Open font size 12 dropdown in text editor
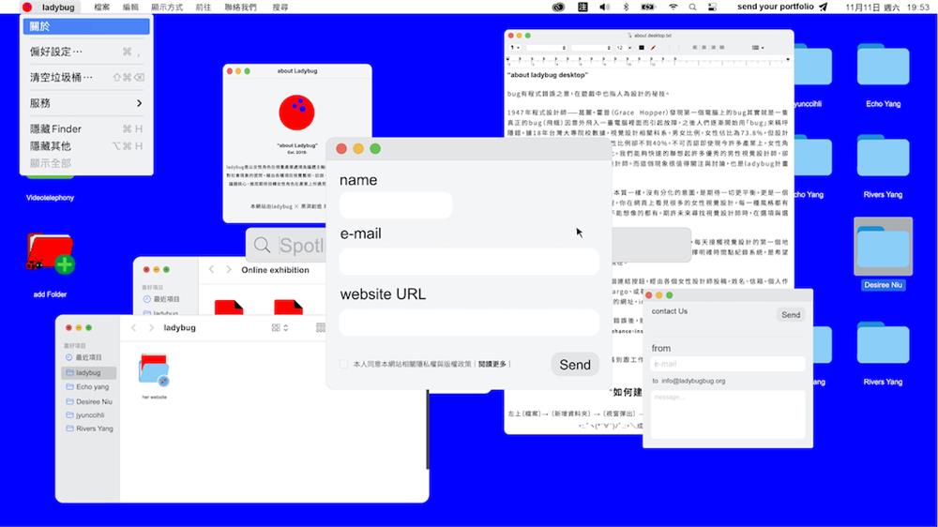 [x=624, y=48]
